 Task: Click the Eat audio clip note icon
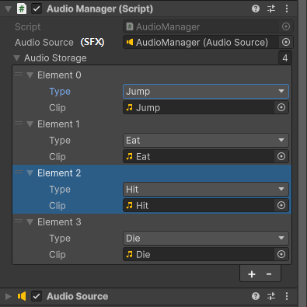(x=130, y=156)
